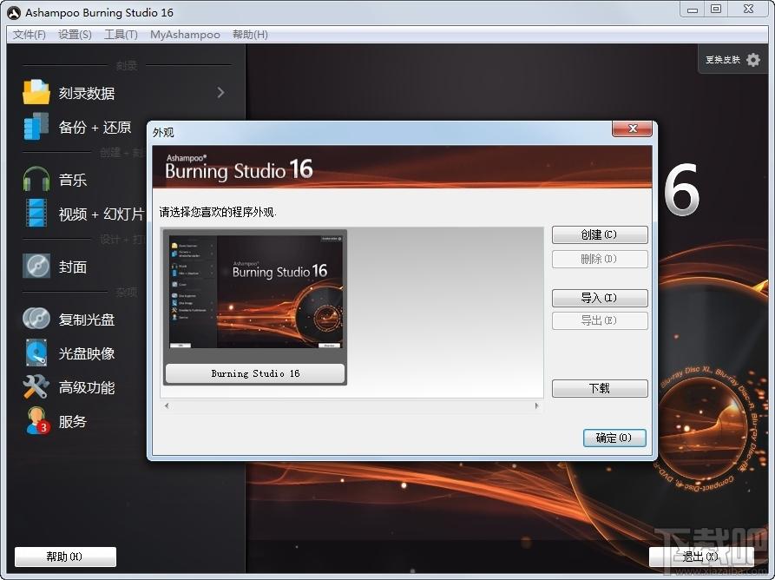Click the skin list left scroll arrow
The width and height of the screenshot is (775, 580).
click(167, 406)
